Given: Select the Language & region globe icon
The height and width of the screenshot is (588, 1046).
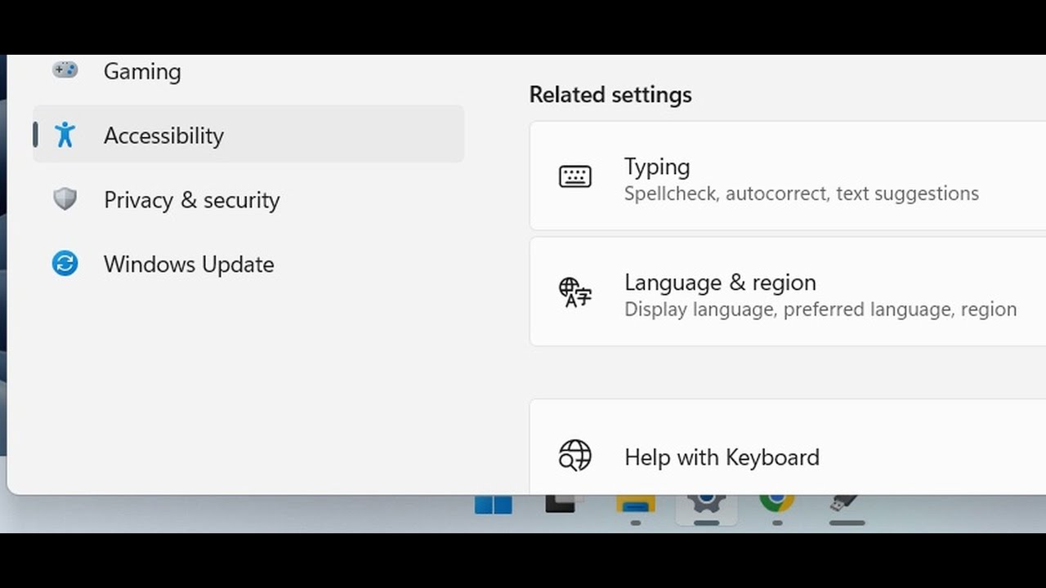Looking at the screenshot, I should tap(574, 294).
